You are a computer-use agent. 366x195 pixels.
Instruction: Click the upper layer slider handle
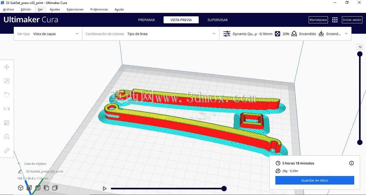coord(360,54)
